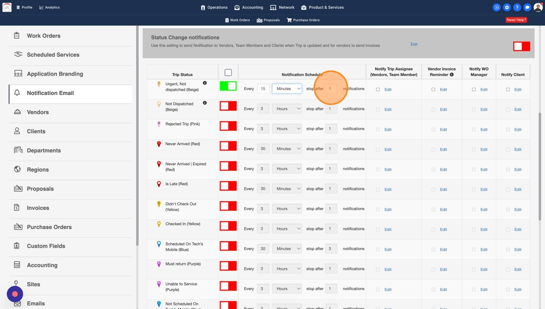This screenshot has width=545, height=309.
Task: Open Custom Fields settings in sidebar
Action: [71, 246]
